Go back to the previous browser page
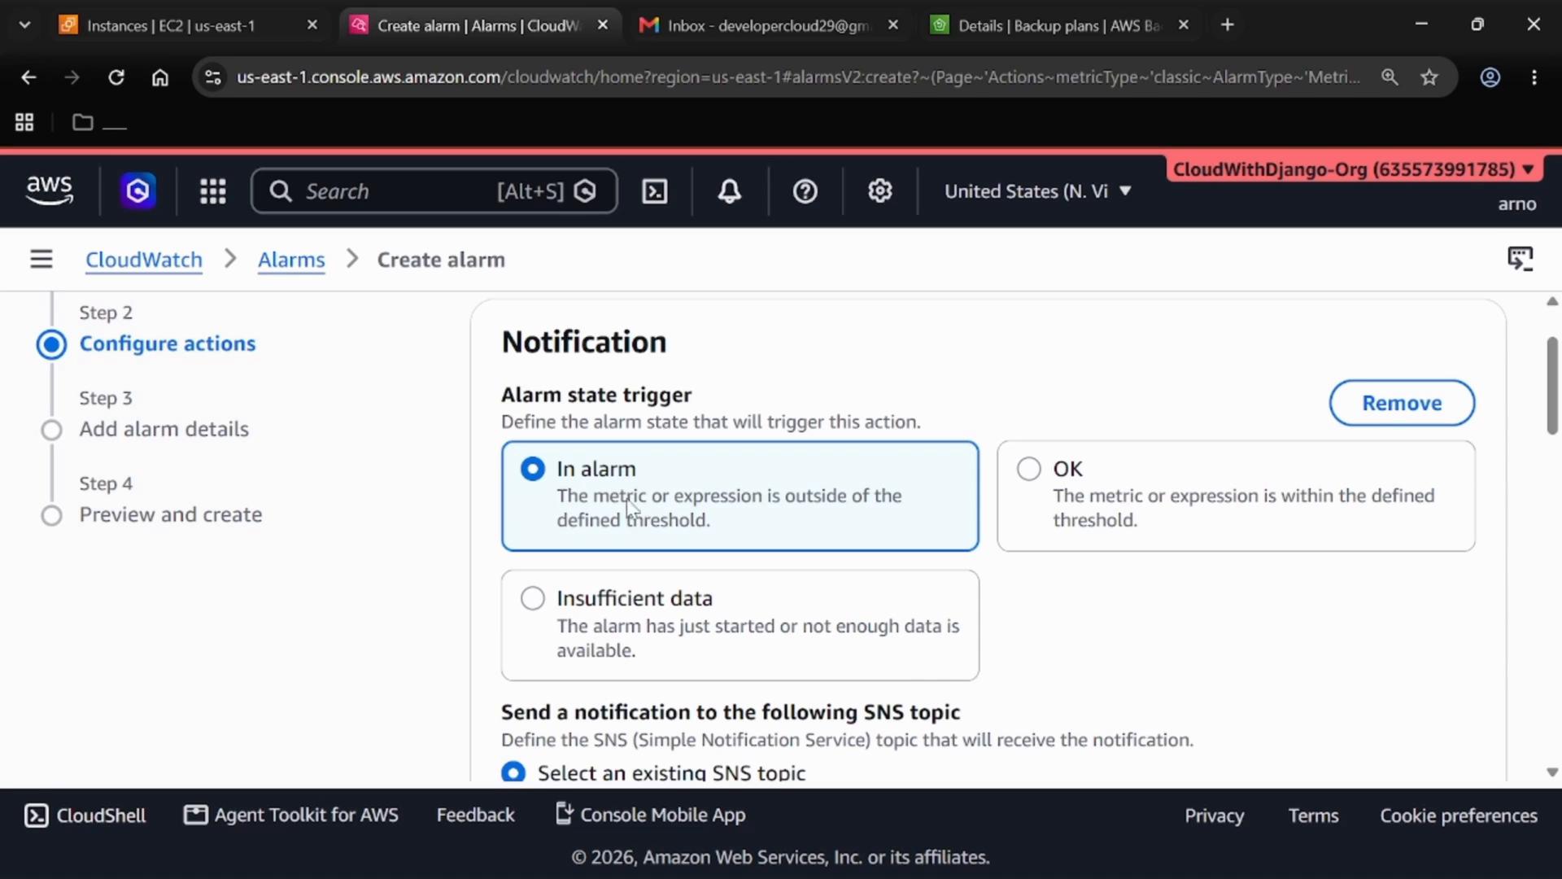The height and width of the screenshot is (879, 1562). (28, 77)
